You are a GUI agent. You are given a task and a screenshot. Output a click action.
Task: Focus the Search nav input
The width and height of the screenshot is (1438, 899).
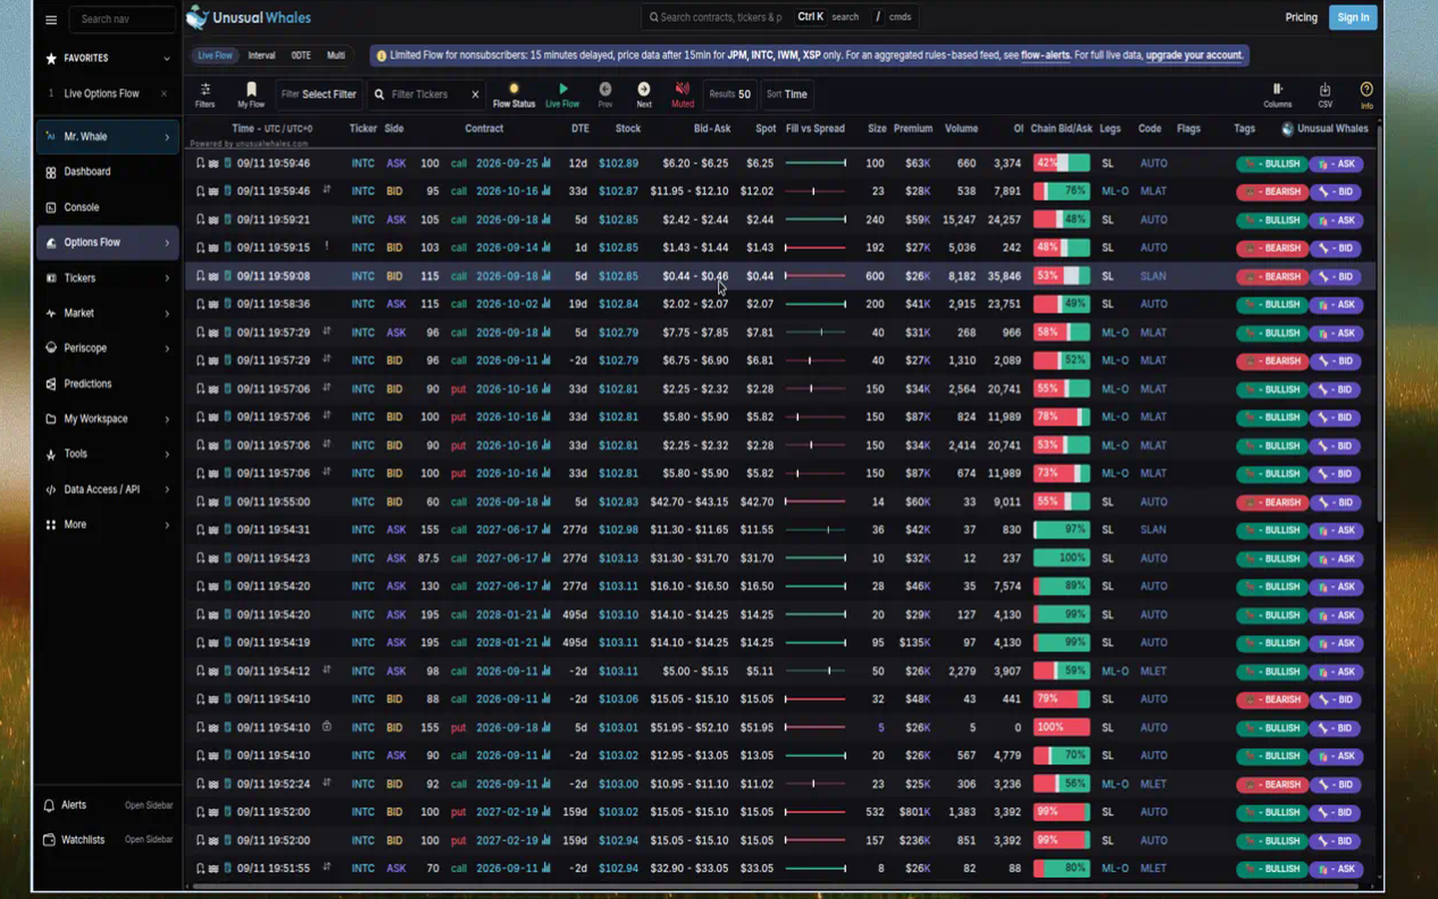click(x=122, y=19)
